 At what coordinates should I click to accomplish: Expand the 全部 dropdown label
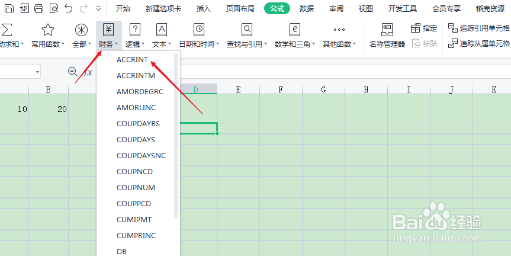tap(82, 44)
